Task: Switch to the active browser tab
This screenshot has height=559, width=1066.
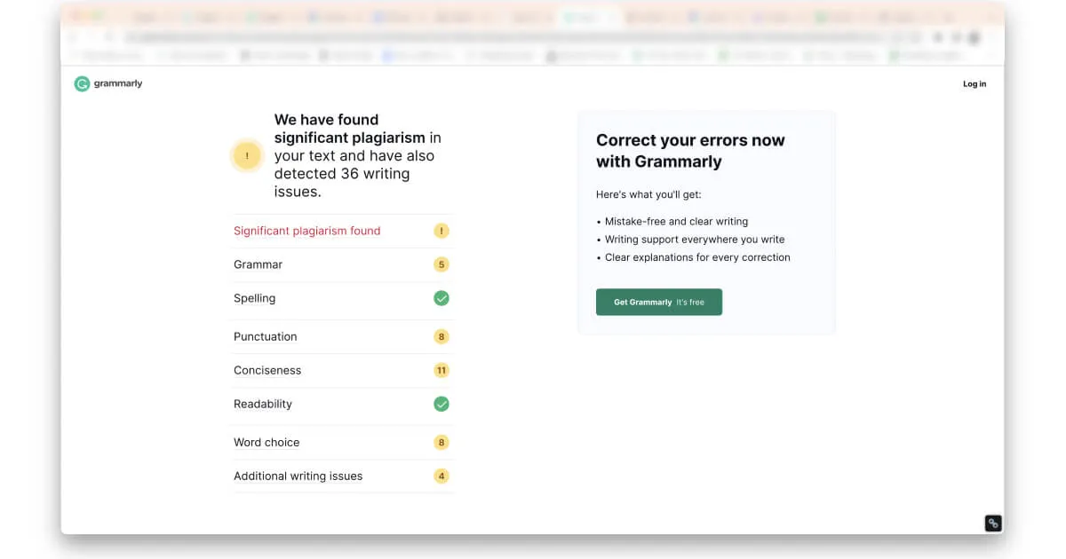Action: (x=585, y=15)
